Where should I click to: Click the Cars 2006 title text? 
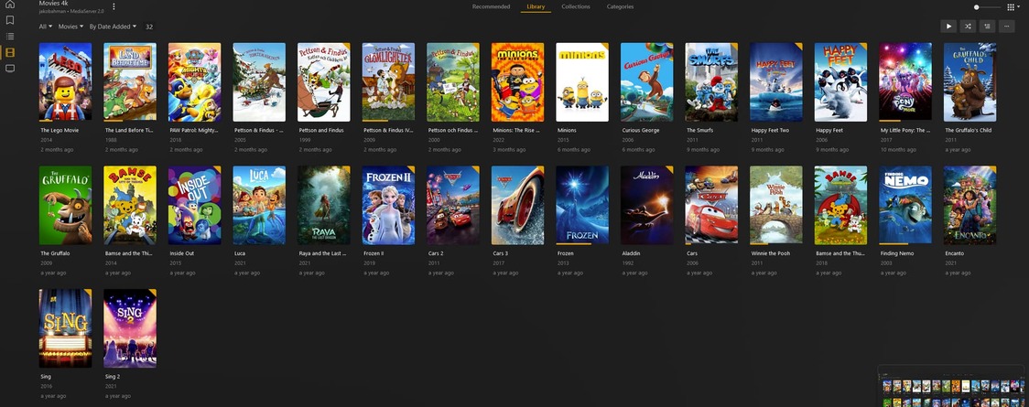692,253
